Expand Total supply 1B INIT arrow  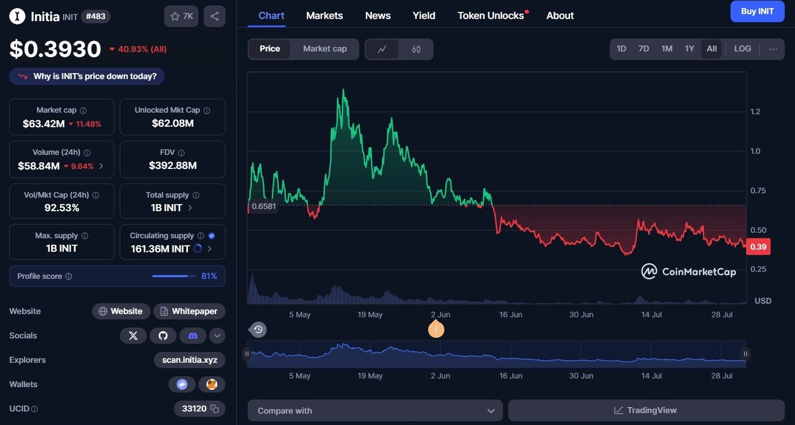point(190,208)
